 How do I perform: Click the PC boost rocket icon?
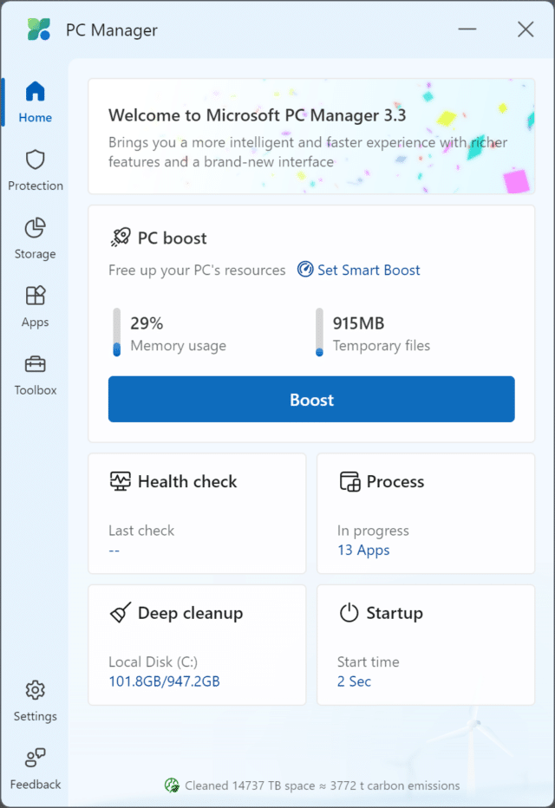[121, 238]
